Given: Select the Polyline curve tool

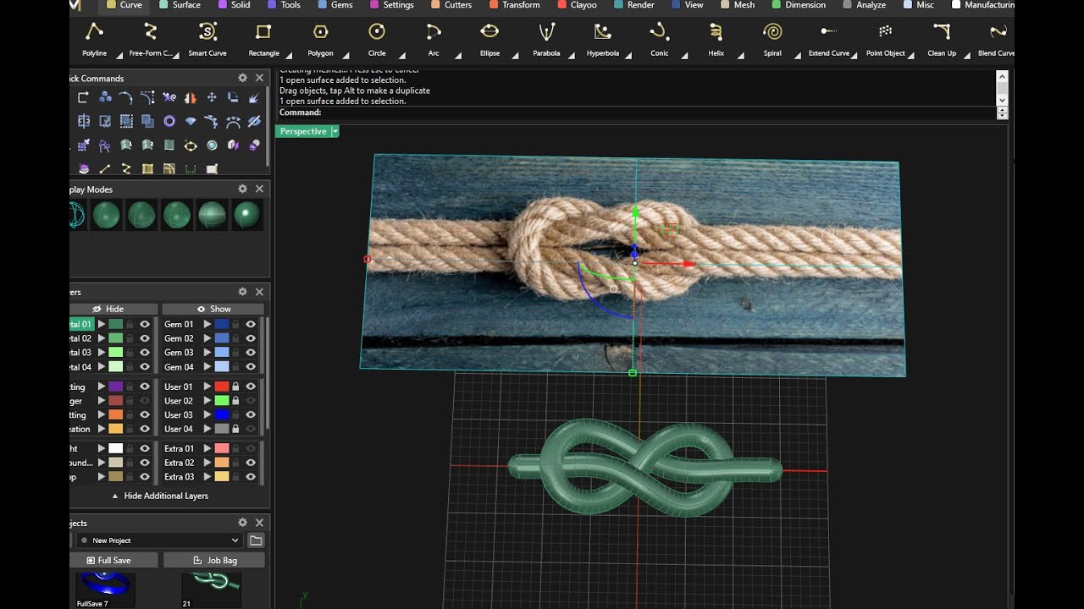Looking at the screenshot, I should pos(94,33).
